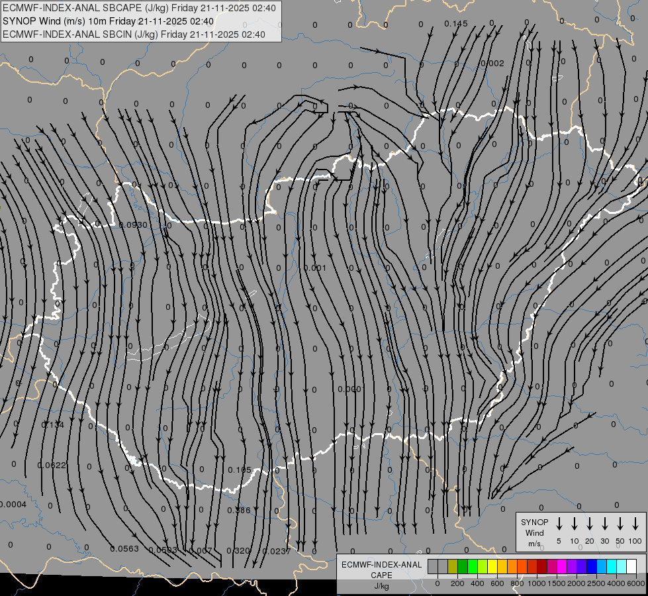Click the 0.145 value on the map
This screenshot has height=596, width=648.
456,24
